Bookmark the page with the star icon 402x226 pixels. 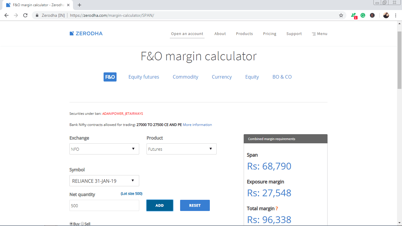340,15
